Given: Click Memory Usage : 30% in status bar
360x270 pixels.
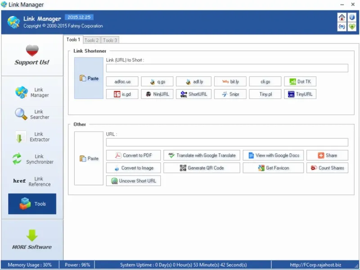Looking at the screenshot, I should tap(30, 265).
